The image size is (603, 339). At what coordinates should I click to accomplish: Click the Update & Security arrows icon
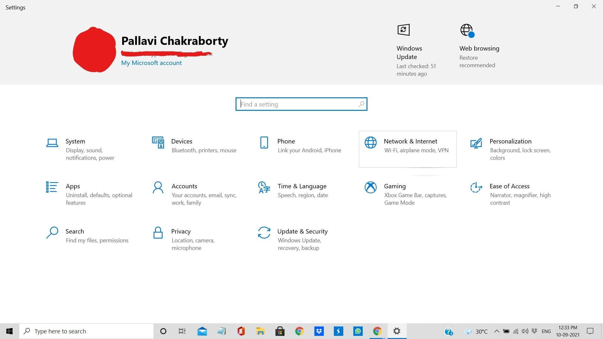point(264,233)
